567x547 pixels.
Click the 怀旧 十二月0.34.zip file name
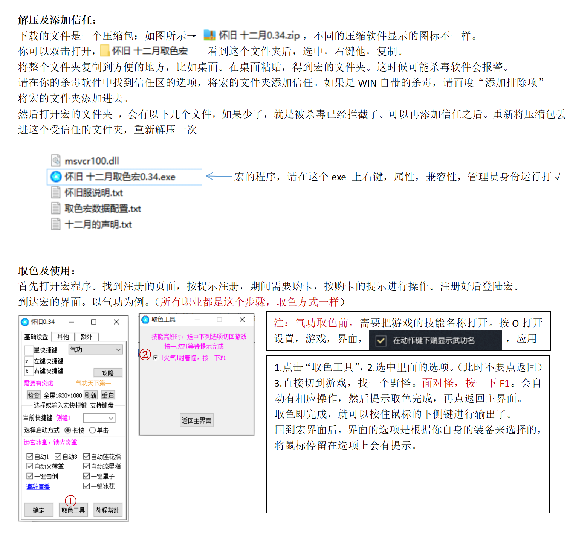coord(260,35)
